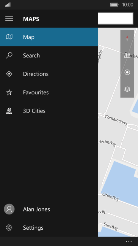Toggle the map tilt grid icon

tap(127, 55)
